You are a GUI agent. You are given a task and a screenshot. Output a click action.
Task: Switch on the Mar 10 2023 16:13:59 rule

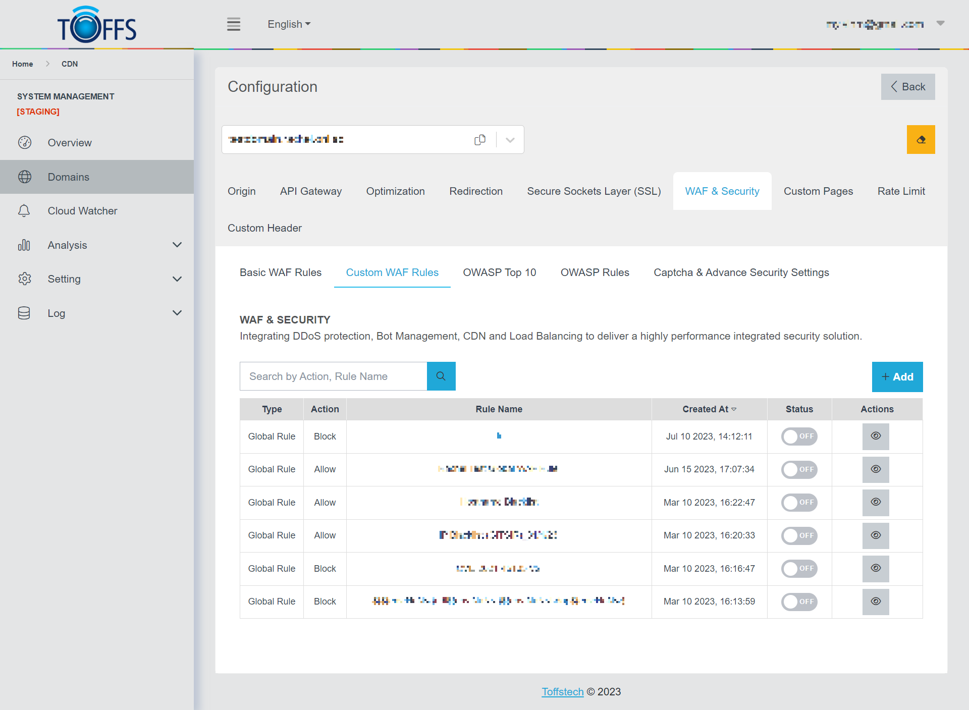click(x=799, y=602)
